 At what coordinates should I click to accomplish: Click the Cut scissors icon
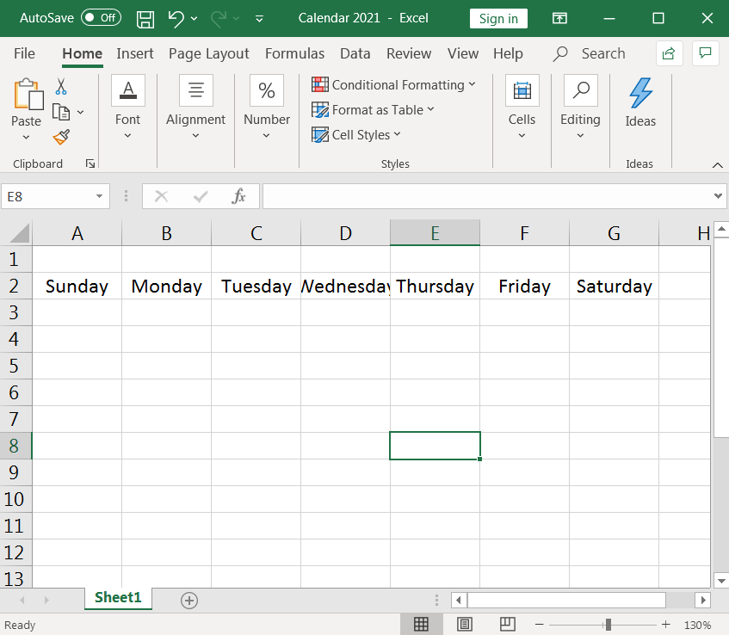pos(61,86)
